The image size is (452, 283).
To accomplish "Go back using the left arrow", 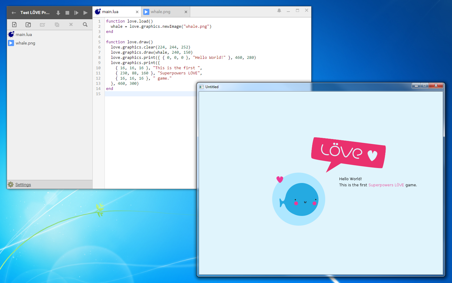I will pos(14,13).
